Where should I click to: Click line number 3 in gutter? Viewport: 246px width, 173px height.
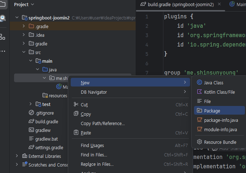pos(147,35)
